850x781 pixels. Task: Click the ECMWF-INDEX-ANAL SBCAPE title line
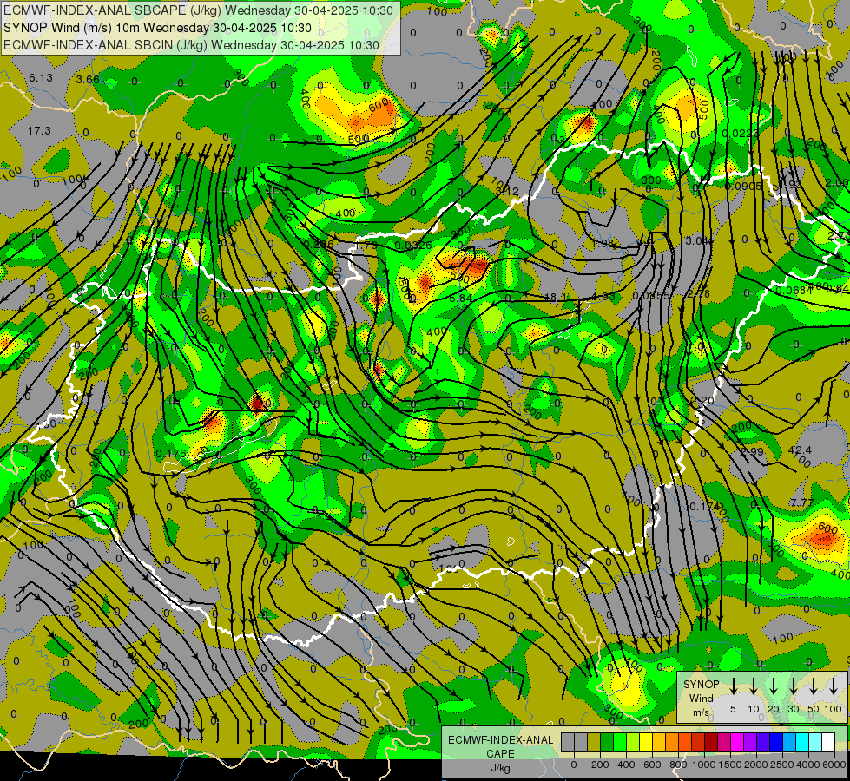(198, 10)
